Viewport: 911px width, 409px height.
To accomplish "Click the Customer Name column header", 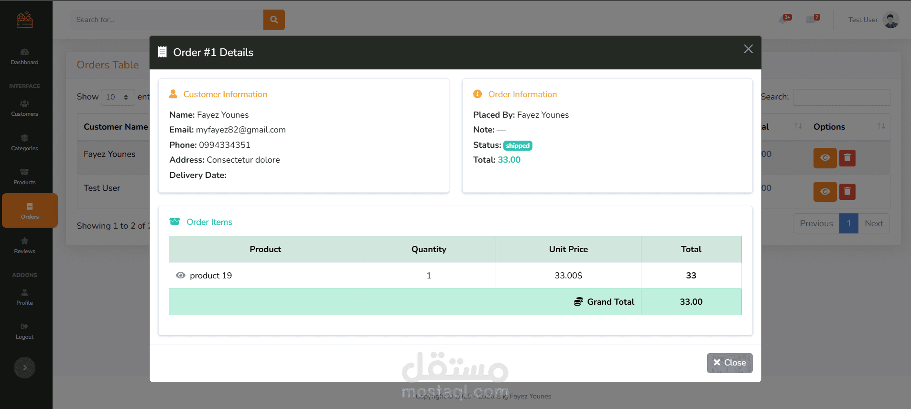I will click(x=116, y=127).
